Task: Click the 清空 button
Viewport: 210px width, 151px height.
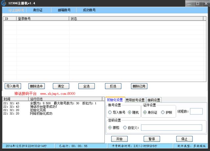Action: click(61, 86)
